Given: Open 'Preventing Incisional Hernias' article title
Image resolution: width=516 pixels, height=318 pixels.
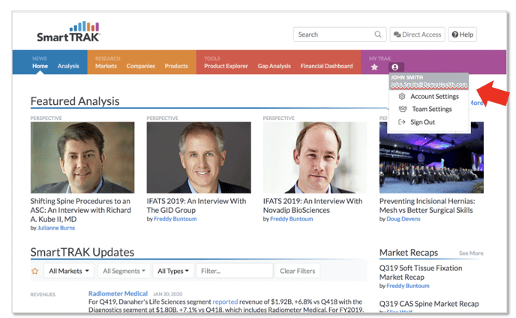Looking at the screenshot, I should (x=427, y=205).
